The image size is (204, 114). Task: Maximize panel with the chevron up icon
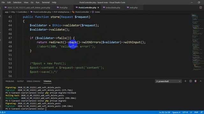[200, 81]
